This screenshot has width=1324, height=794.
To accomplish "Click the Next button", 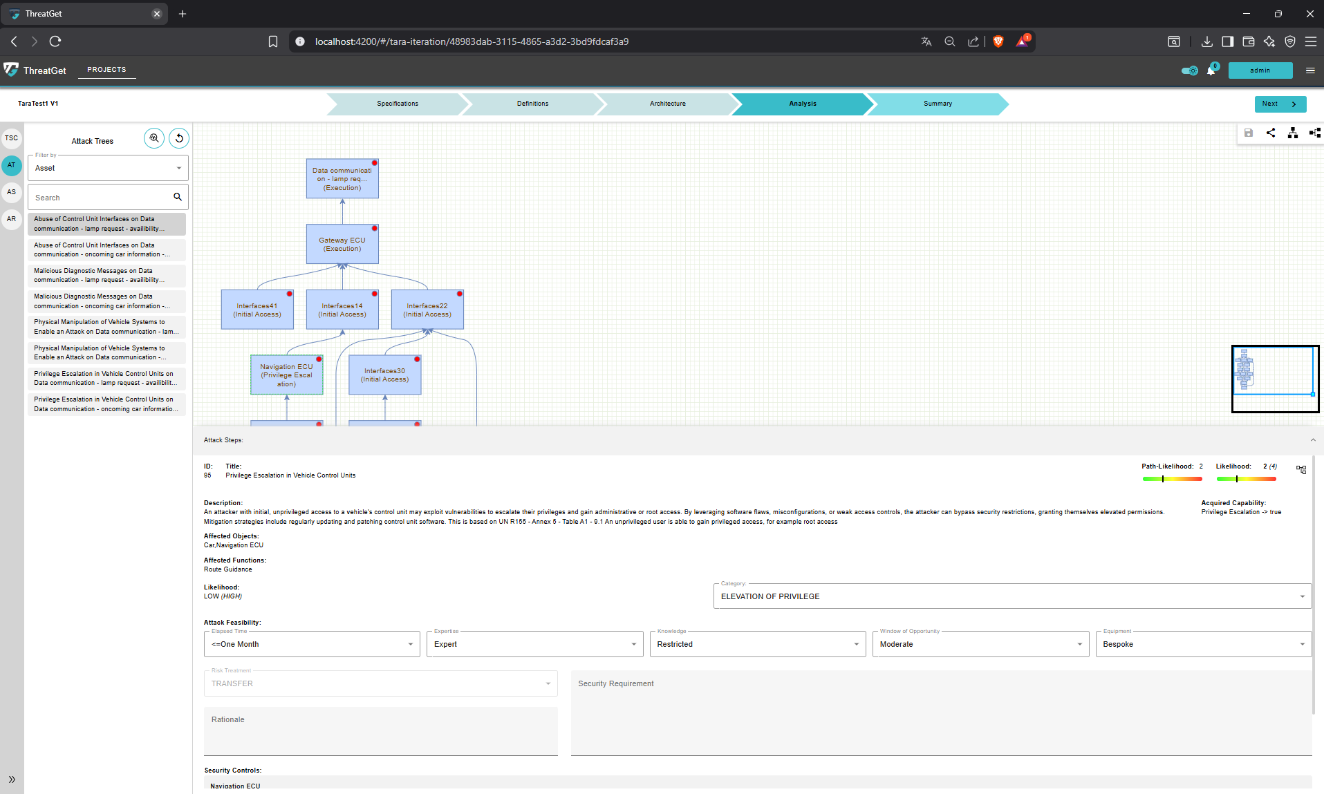I will (x=1280, y=104).
